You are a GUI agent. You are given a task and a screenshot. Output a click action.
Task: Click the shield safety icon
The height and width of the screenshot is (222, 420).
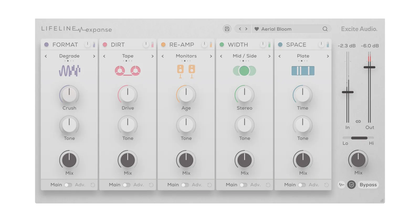[351, 185]
